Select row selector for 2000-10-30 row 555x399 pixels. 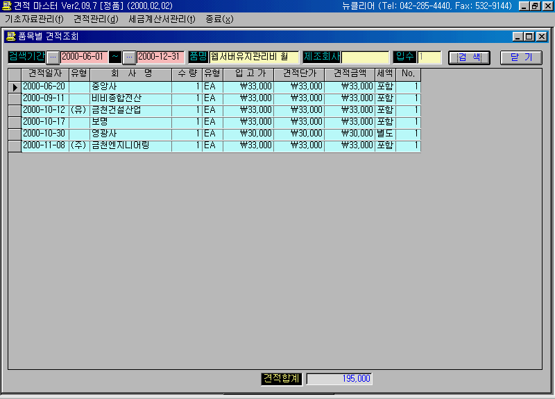[x=15, y=134]
